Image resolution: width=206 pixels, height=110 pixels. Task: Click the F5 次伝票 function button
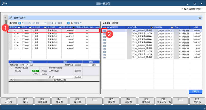coord(78,101)
